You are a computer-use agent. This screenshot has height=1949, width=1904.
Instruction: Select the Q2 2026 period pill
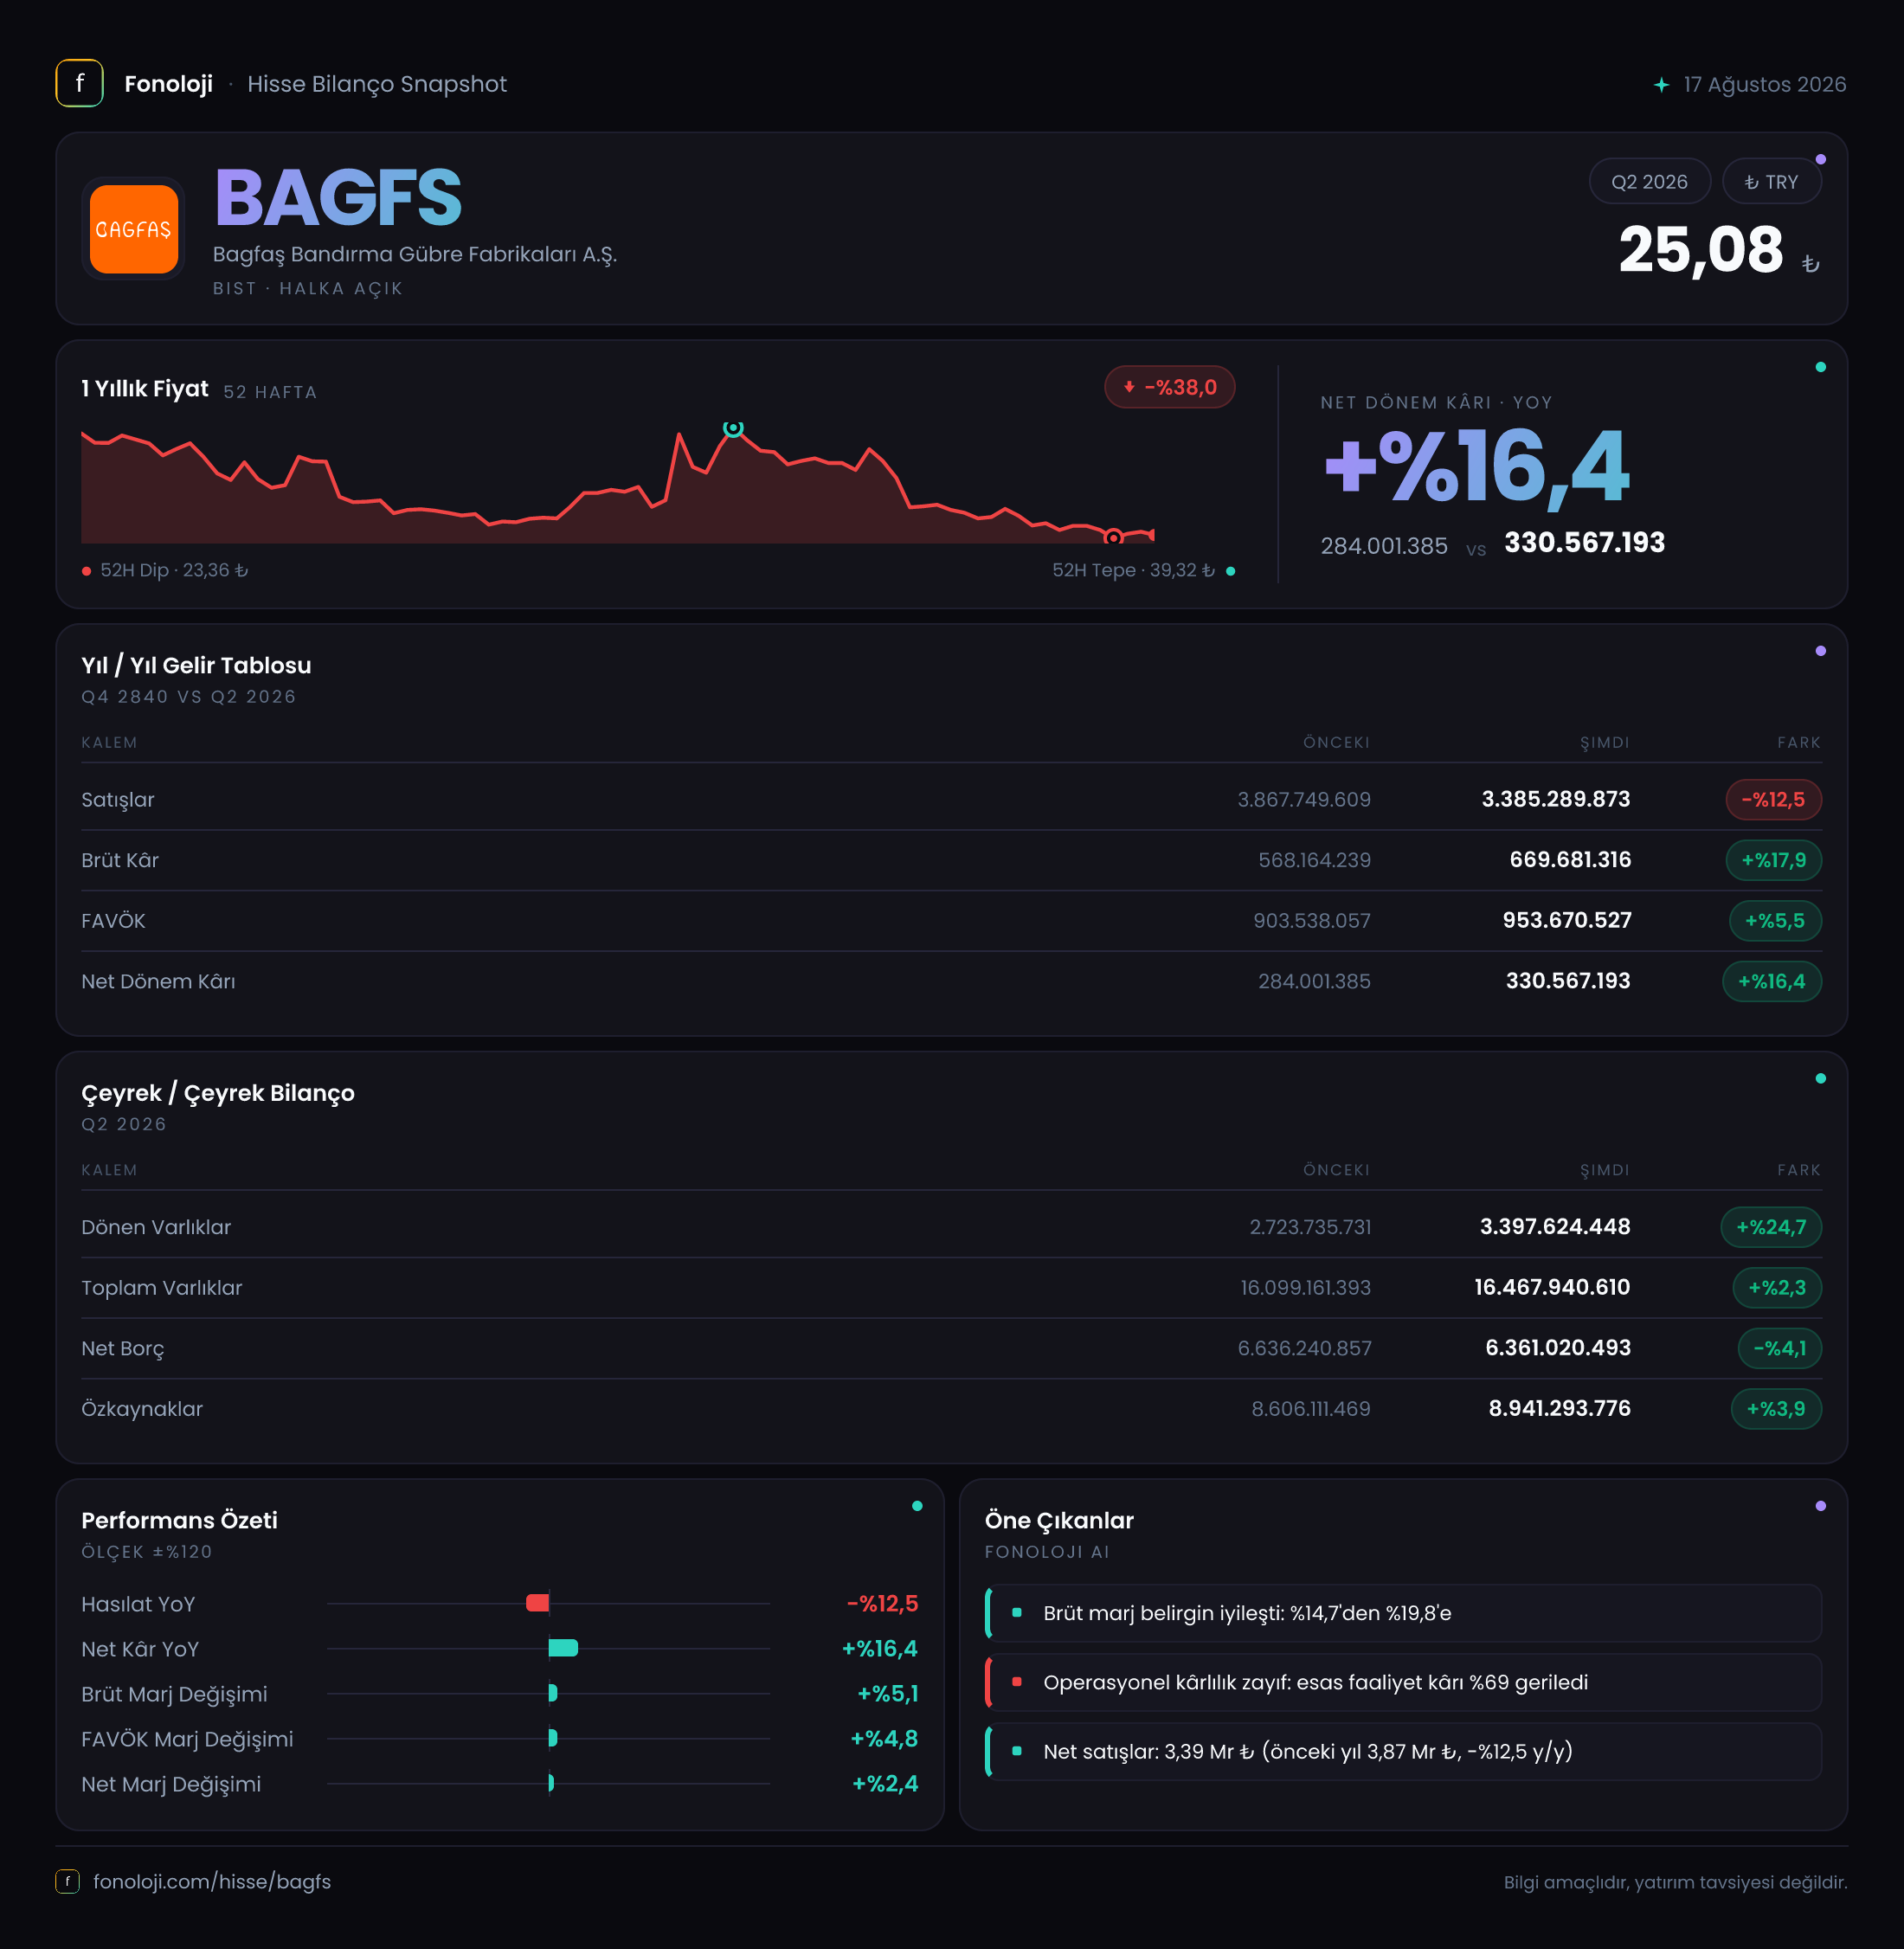point(1649,181)
